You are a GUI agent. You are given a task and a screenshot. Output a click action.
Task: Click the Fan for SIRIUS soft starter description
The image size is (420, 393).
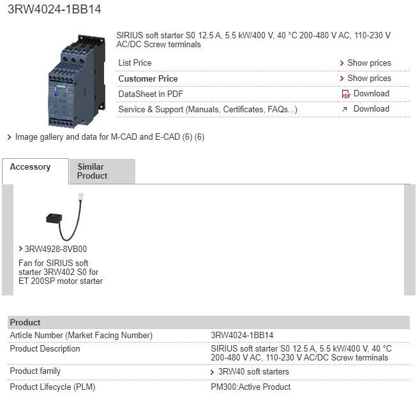pyautogui.click(x=61, y=272)
